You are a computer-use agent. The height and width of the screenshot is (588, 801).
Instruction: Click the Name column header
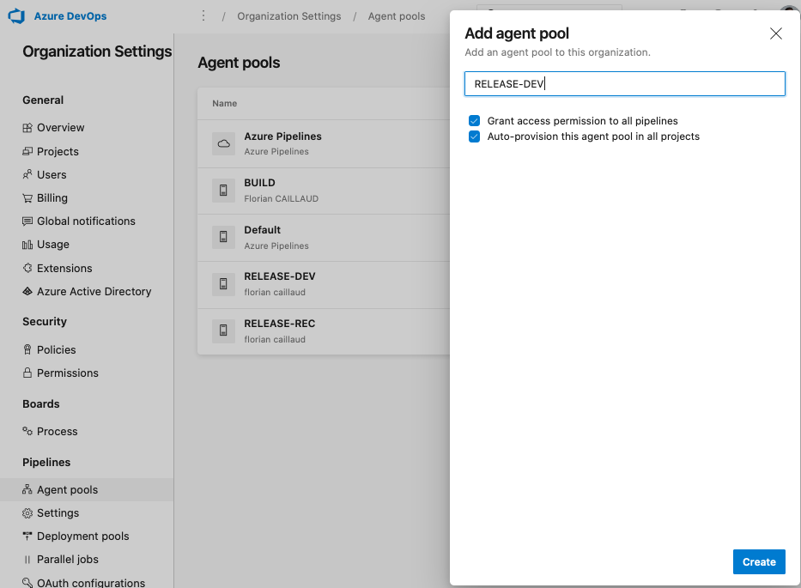click(225, 103)
